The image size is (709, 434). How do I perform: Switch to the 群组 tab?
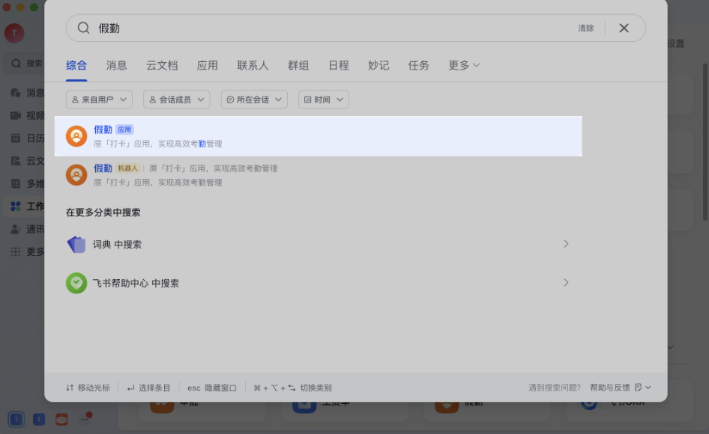coord(298,66)
